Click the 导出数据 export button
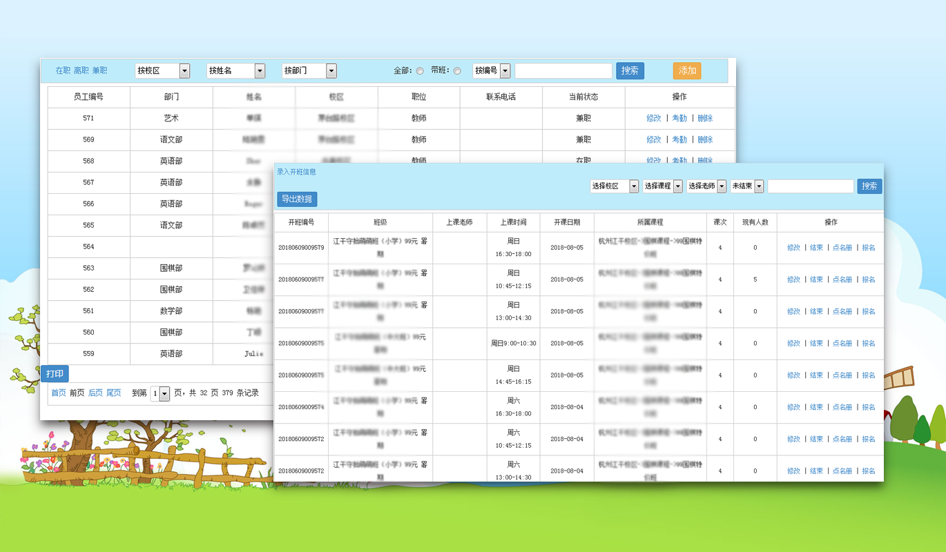Viewport: 946px width, 552px height. 298,199
